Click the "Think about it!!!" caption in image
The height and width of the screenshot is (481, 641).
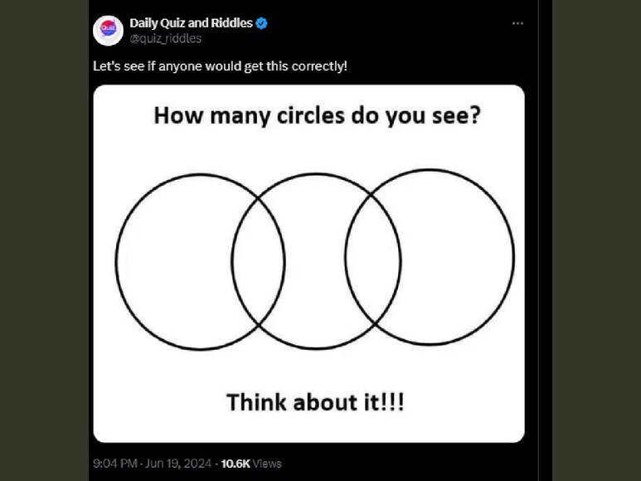pos(316,403)
